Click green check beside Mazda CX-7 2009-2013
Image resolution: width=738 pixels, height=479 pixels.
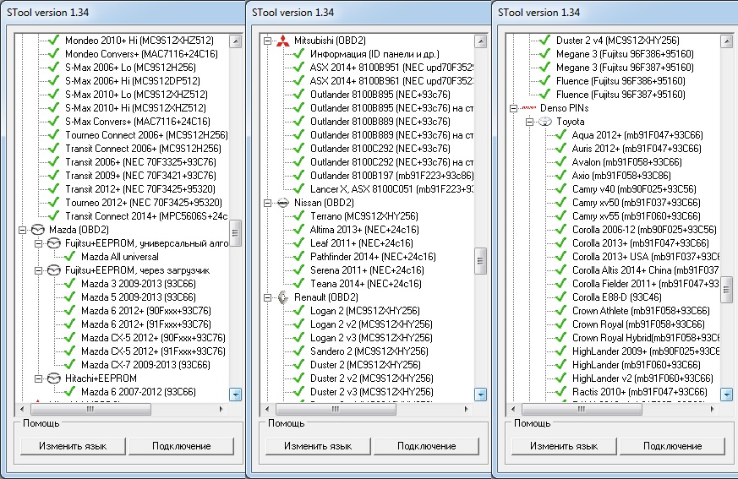(x=69, y=365)
